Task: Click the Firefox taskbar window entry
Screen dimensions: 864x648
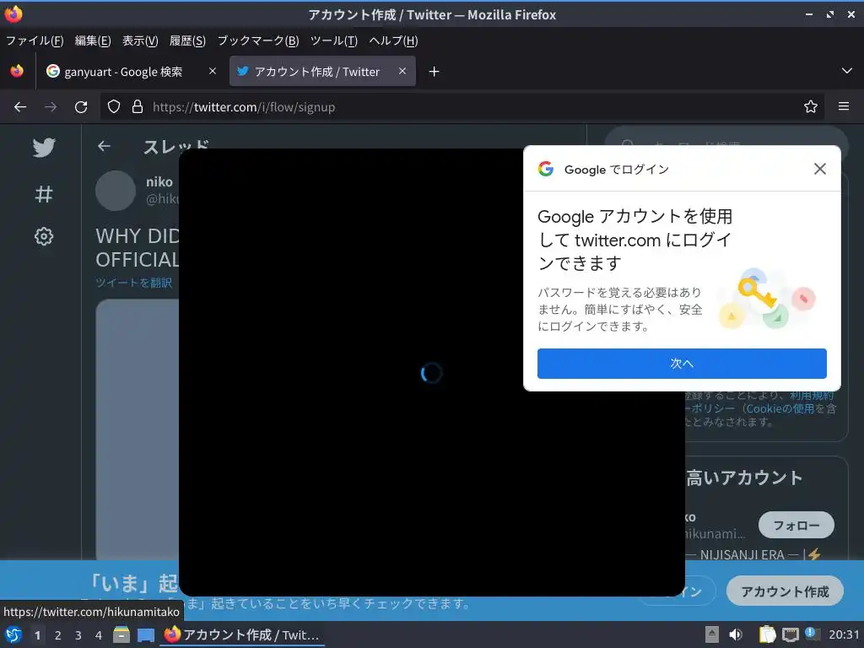Action: tap(242, 634)
